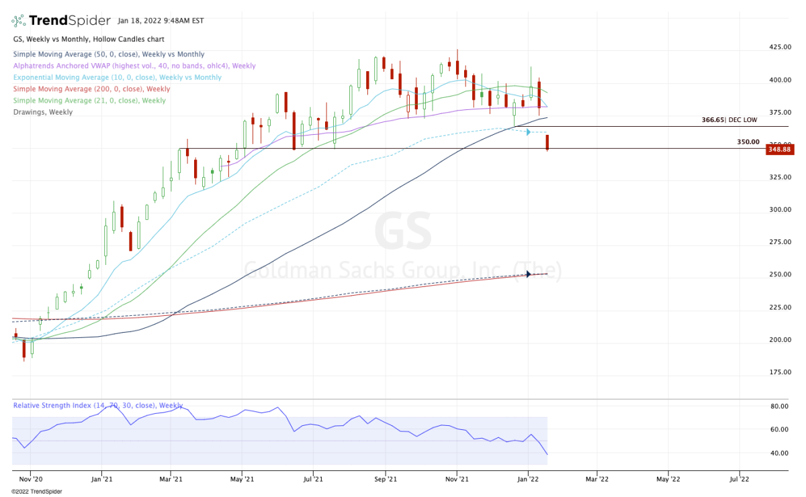Screen dimensions: 806x497
Task: Click the black arrow marker on the trendline
Action: pos(530,274)
